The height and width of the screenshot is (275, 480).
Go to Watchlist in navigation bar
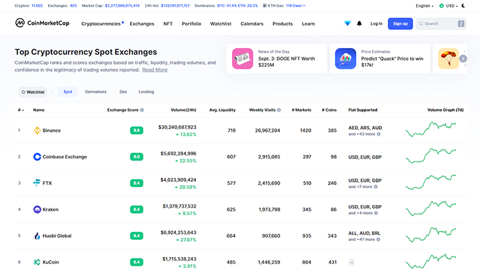(221, 23)
